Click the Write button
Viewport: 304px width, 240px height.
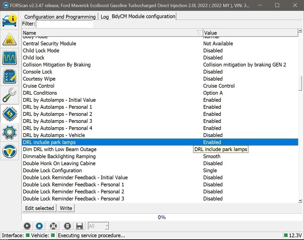tap(66, 208)
